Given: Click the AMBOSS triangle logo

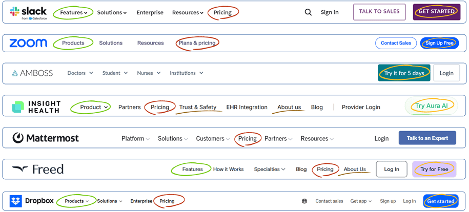Looking at the screenshot, I should (x=15, y=73).
